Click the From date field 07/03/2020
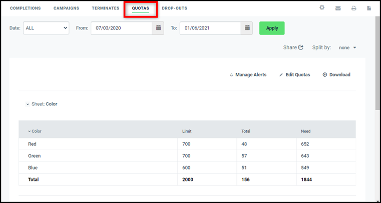Image resolution: width=381 pixels, height=203 pixels. (x=122, y=28)
